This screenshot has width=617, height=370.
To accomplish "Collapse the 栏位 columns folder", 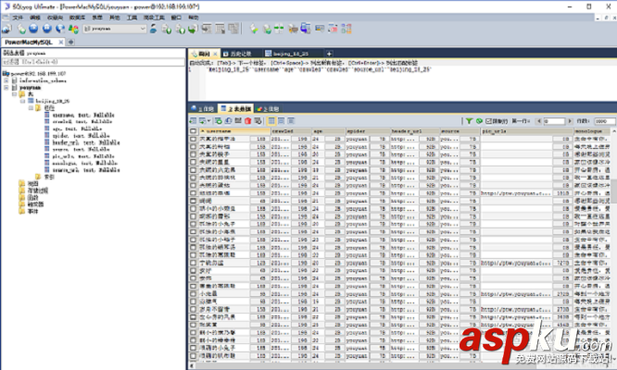I will click(31, 107).
